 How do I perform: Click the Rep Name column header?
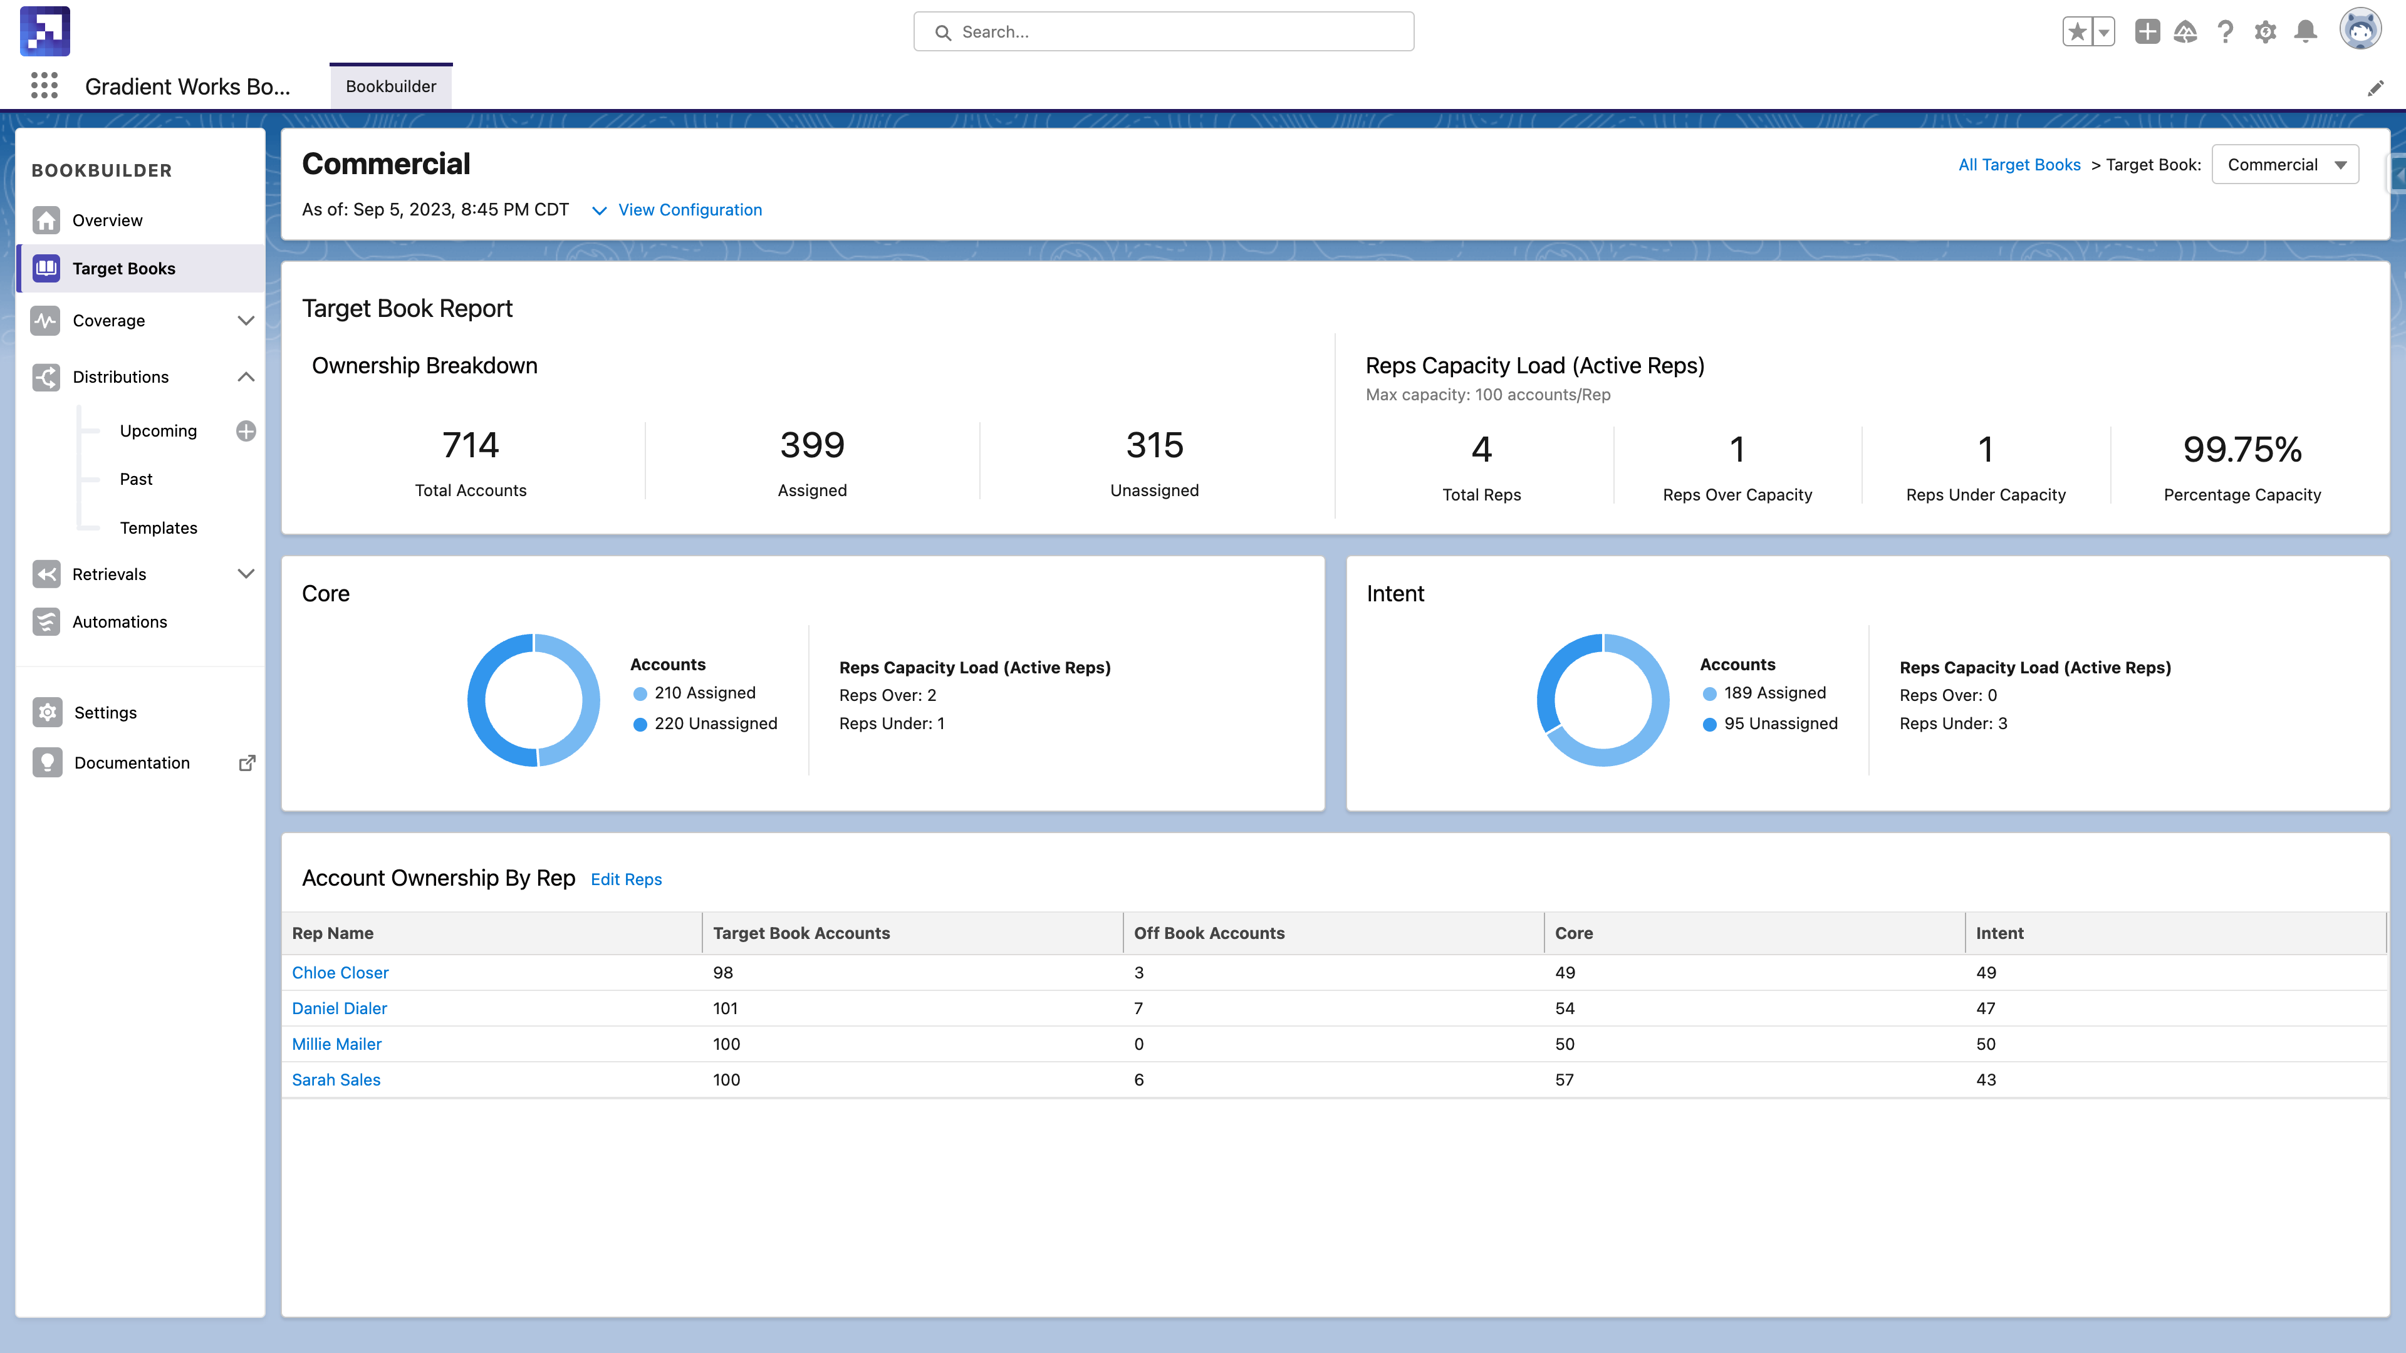492,934
